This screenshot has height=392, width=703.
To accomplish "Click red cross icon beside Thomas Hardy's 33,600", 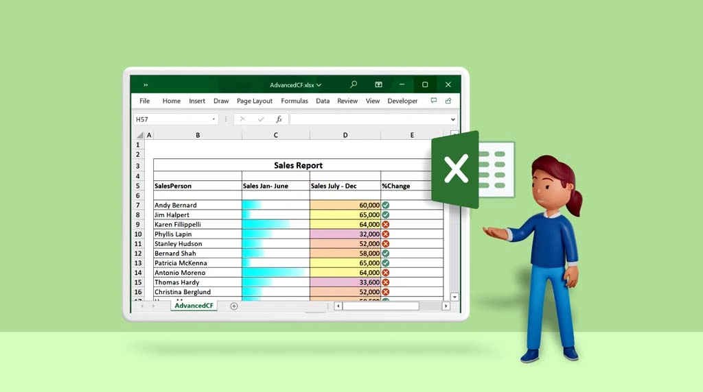I will point(386,282).
